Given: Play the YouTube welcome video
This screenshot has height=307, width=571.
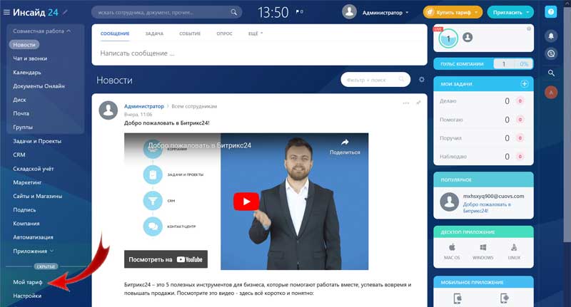Looking at the screenshot, I should 246,202.
